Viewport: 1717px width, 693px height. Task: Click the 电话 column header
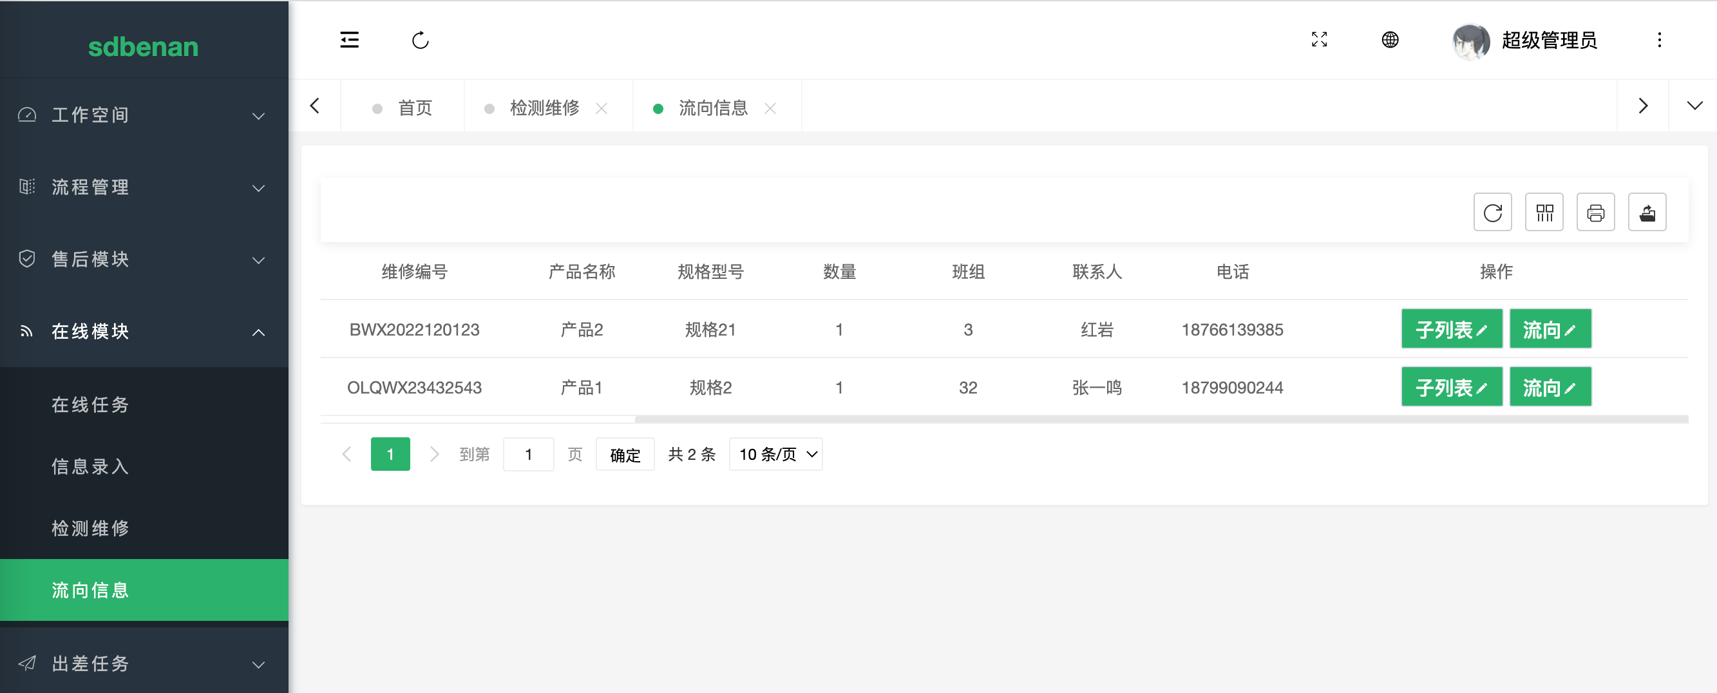[1233, 272]
